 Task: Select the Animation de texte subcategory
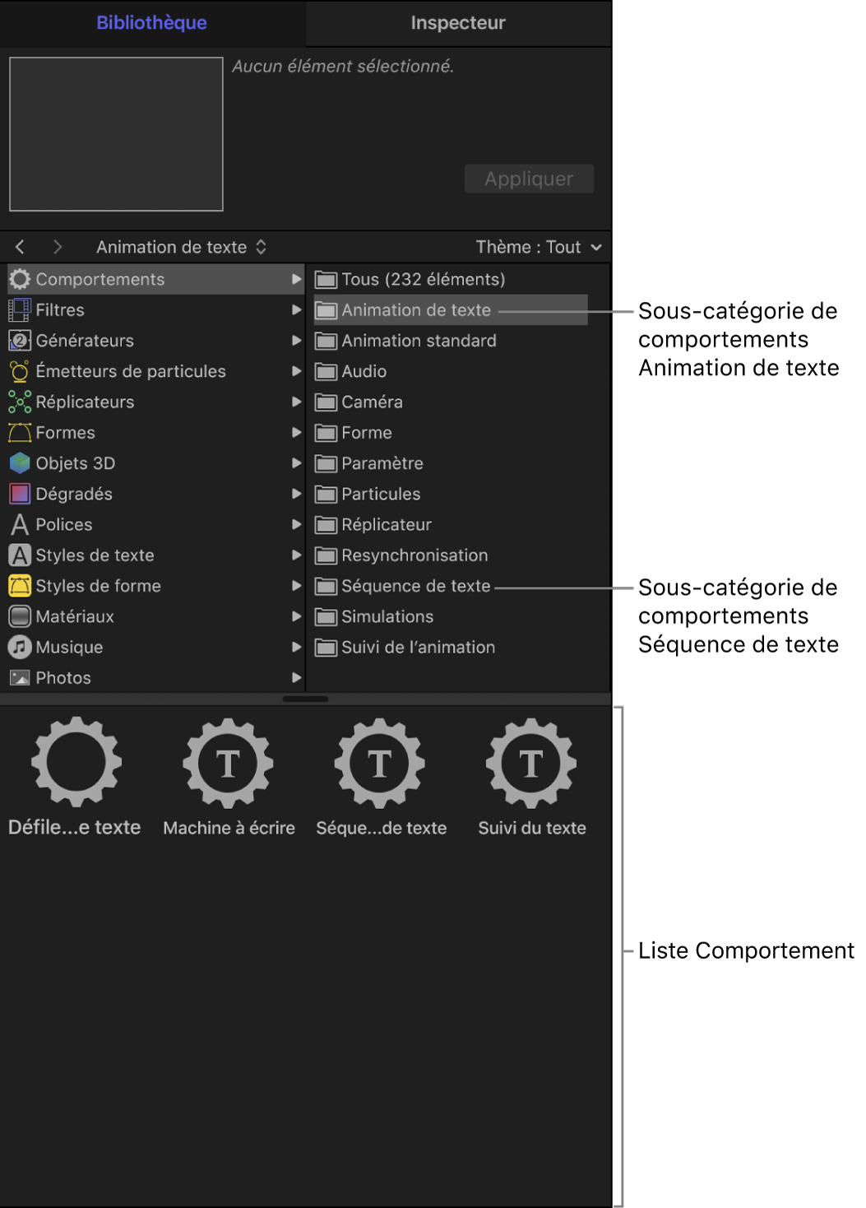pos(451,310)
